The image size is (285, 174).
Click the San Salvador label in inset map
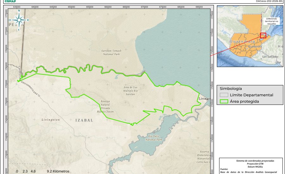coord(270,57)
